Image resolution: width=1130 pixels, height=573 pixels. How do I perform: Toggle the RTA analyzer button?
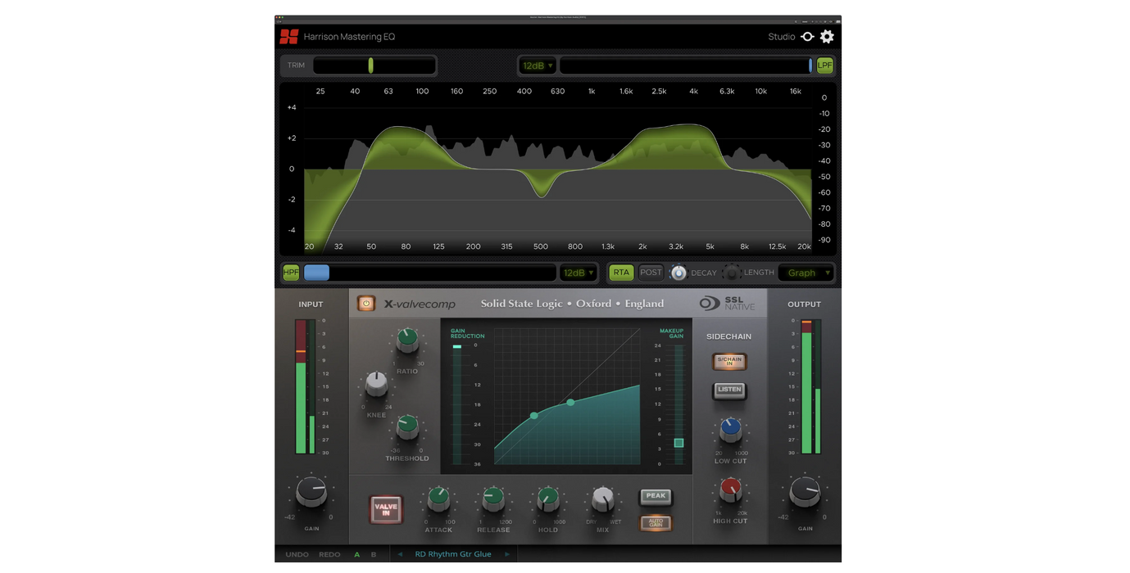pyautogui.click(x=621, y=273)
